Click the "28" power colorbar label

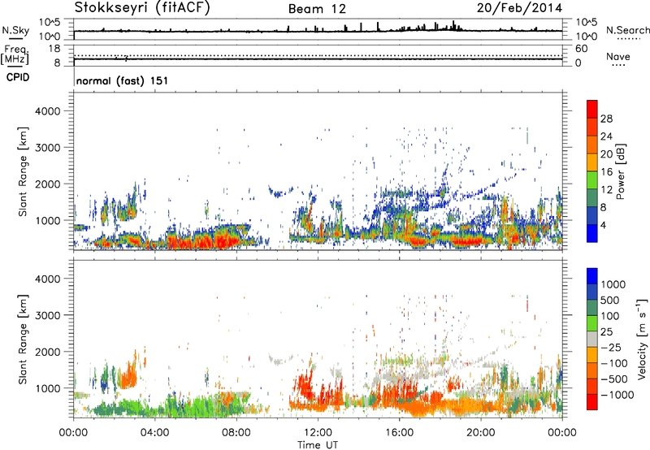pyautogui.click(x=606, y=119)
